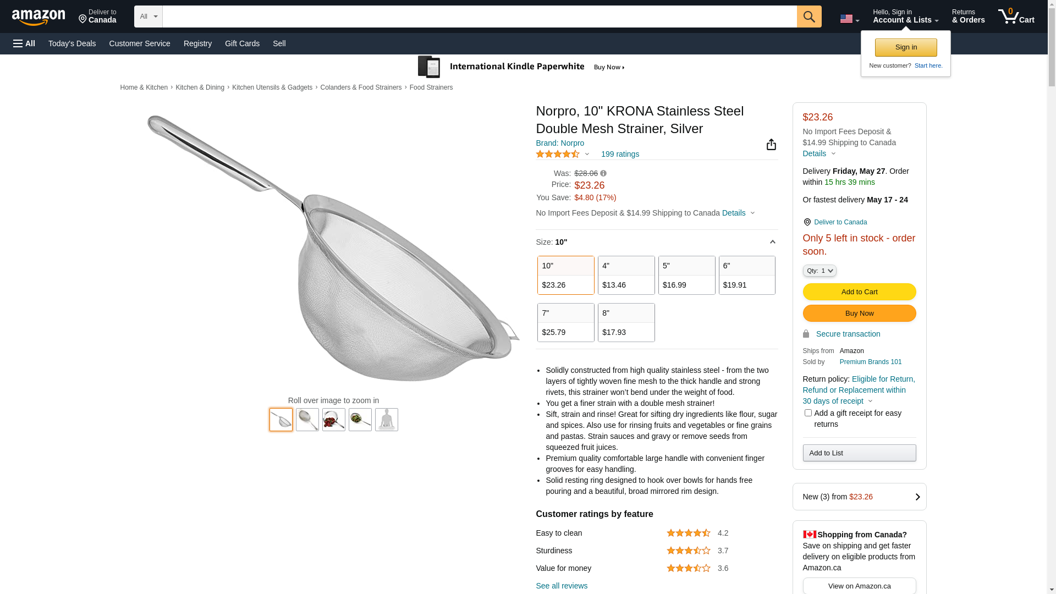The width and height of the screenshot is (1056, 594).
Task: Open the Qty quantity dropdown
Action: [819, 271]
